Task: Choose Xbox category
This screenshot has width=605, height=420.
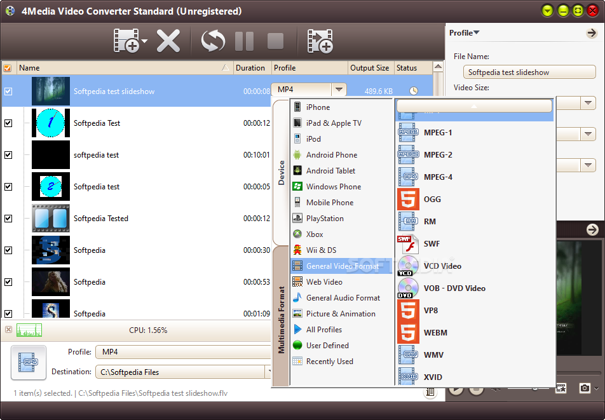Action: pos(341,234)
